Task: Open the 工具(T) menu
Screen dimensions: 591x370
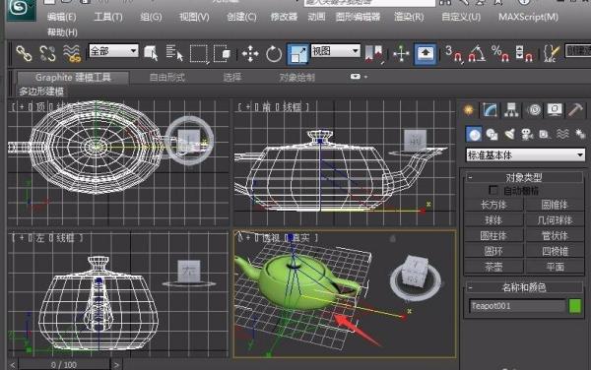Action: point(108,17)
